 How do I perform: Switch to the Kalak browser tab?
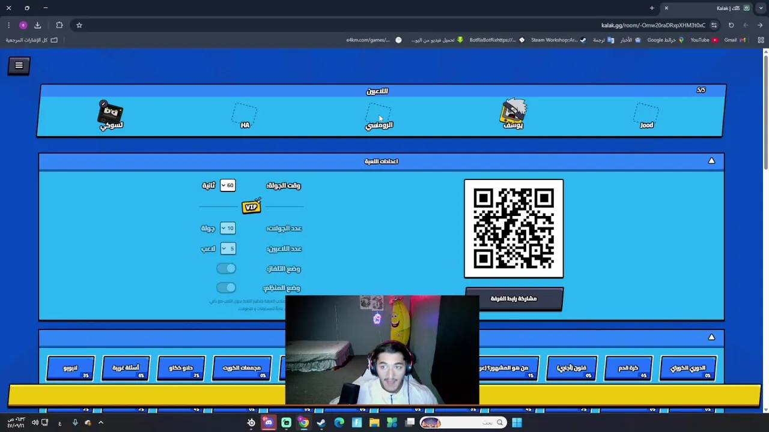click(x=707, y=8)
